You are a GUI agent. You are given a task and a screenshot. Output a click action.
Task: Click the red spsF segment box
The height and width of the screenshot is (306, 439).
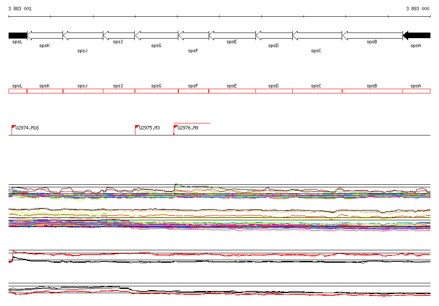(194, 91)
